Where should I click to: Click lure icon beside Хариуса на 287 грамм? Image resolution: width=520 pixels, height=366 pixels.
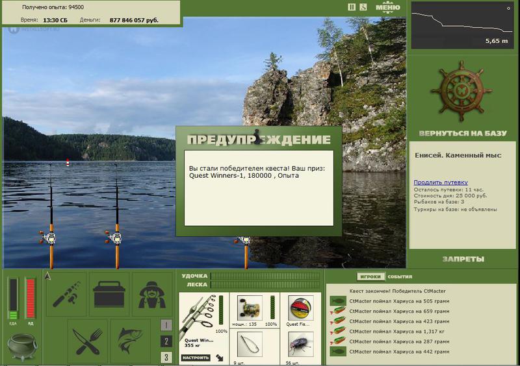(x=338, y=341)
